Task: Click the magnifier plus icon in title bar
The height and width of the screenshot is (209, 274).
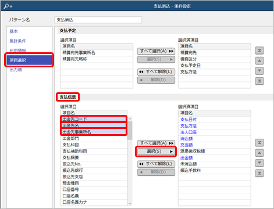Action: tap(8, 6)
